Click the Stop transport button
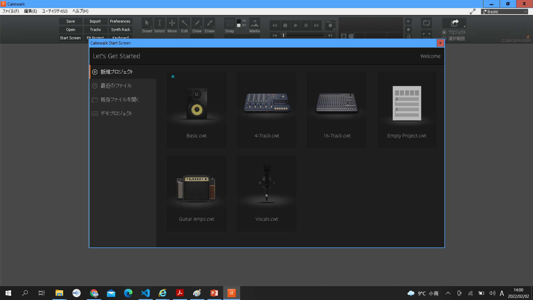Image resolution: width=533 pixels, height=300 pixels. [285, 25]
